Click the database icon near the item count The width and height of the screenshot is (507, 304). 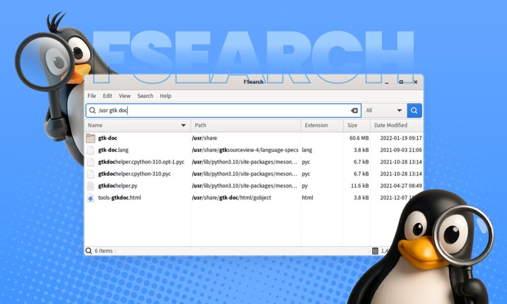point(376,250)
